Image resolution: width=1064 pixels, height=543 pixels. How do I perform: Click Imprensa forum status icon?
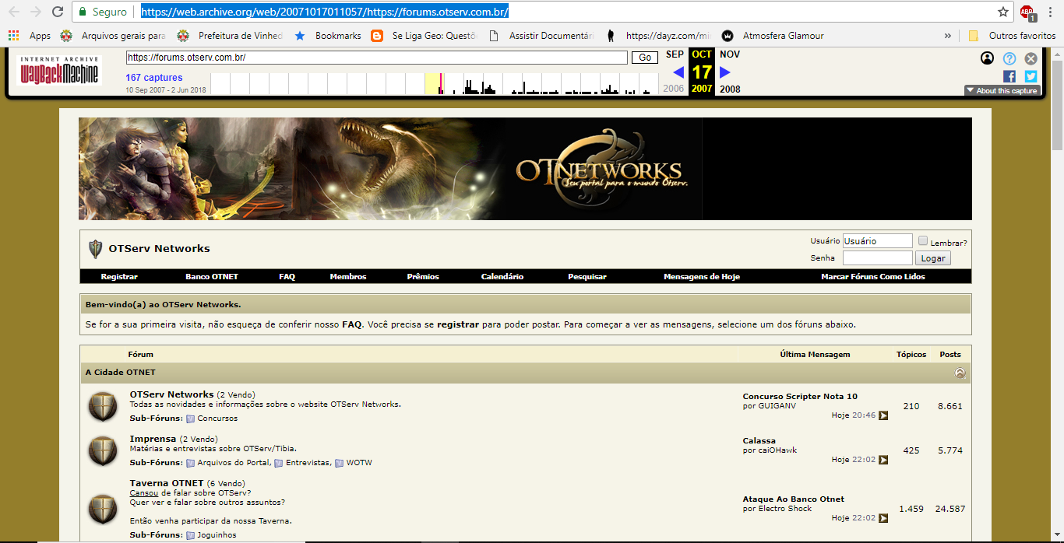click(x=103, y=451)
